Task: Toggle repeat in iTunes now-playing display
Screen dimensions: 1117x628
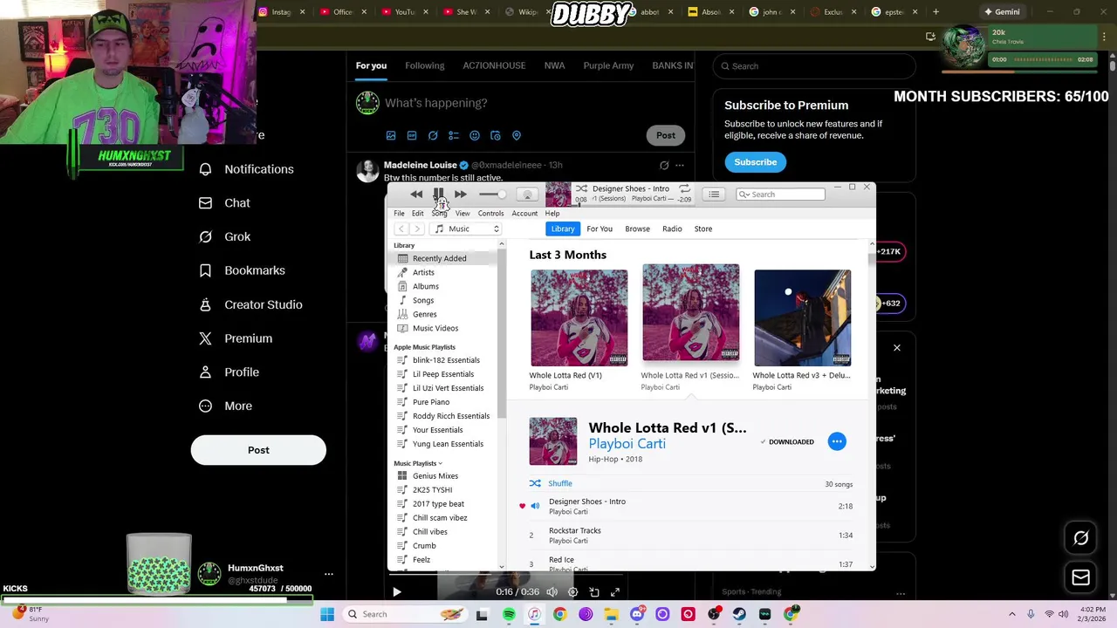Action: click(684, 188)
